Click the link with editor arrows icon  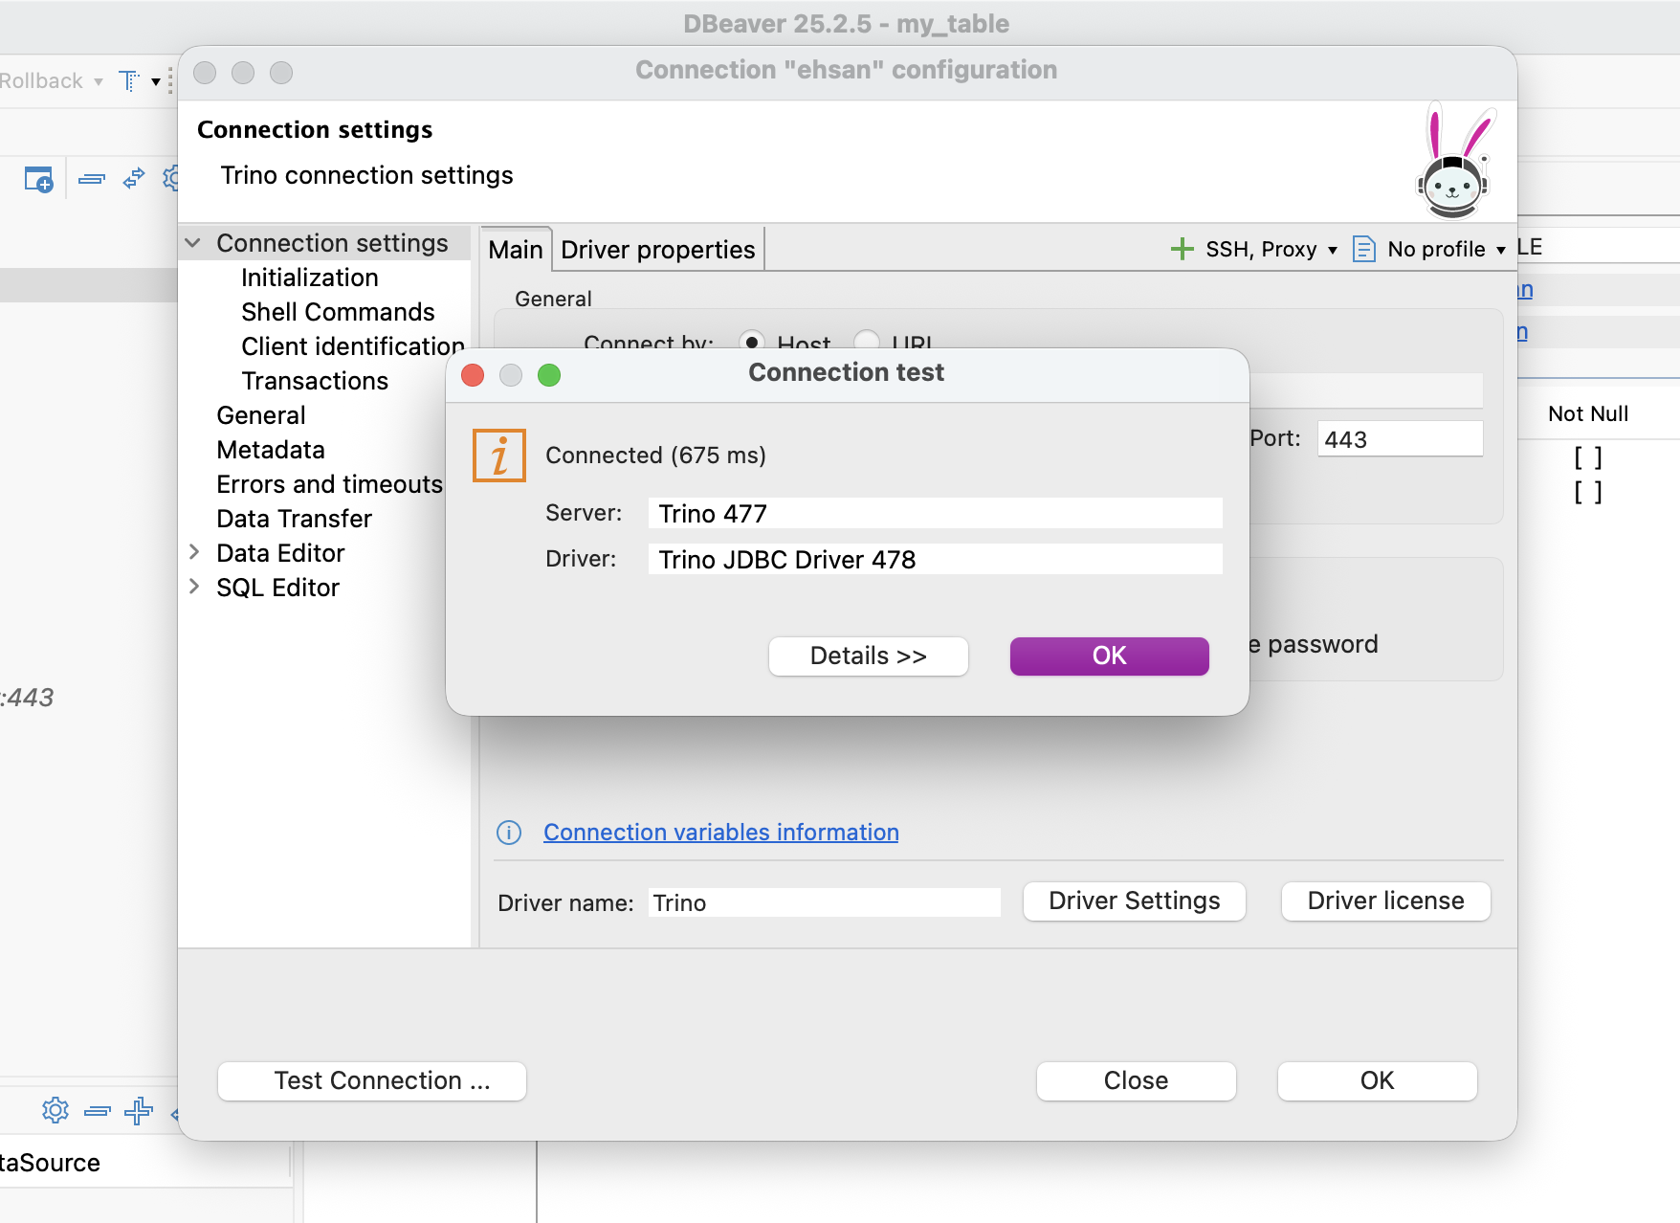(134, 179)
